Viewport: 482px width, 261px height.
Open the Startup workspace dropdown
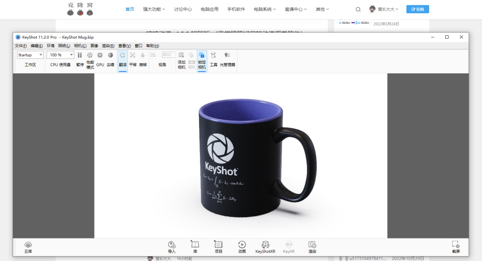30,55
